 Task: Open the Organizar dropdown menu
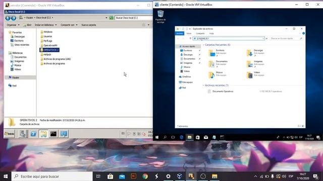click(13, 25)
